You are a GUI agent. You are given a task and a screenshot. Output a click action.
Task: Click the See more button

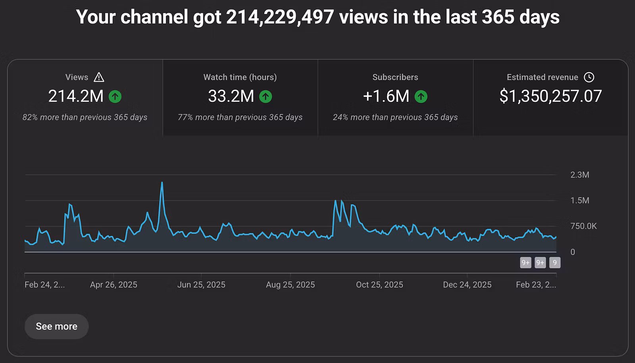pyautogui.click(x=56, y=326)
